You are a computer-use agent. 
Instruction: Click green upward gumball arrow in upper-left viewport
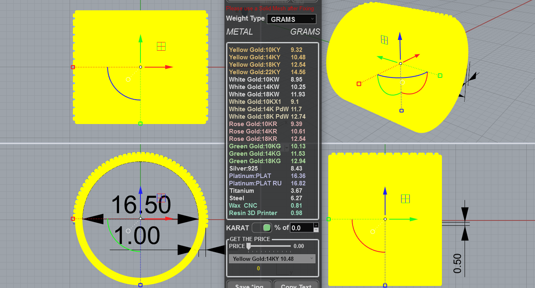[140, 39]
